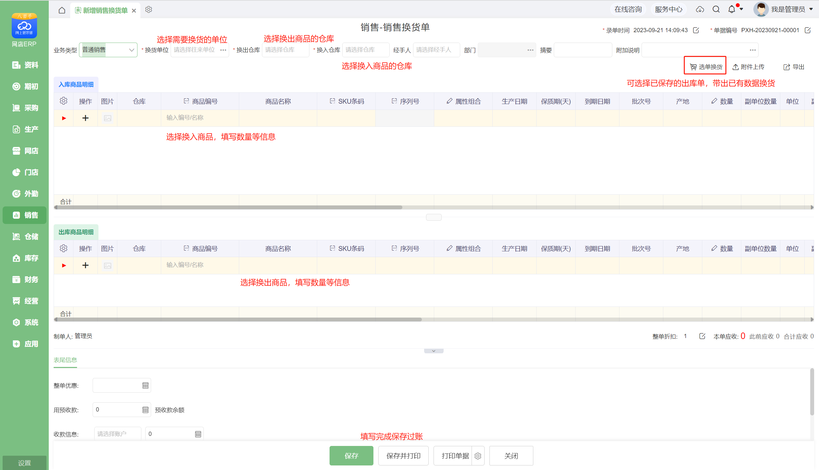Click the 选单换货 button
Image resolution: width=819 pixels, height=470 pixels.
(x=706, y=67)
